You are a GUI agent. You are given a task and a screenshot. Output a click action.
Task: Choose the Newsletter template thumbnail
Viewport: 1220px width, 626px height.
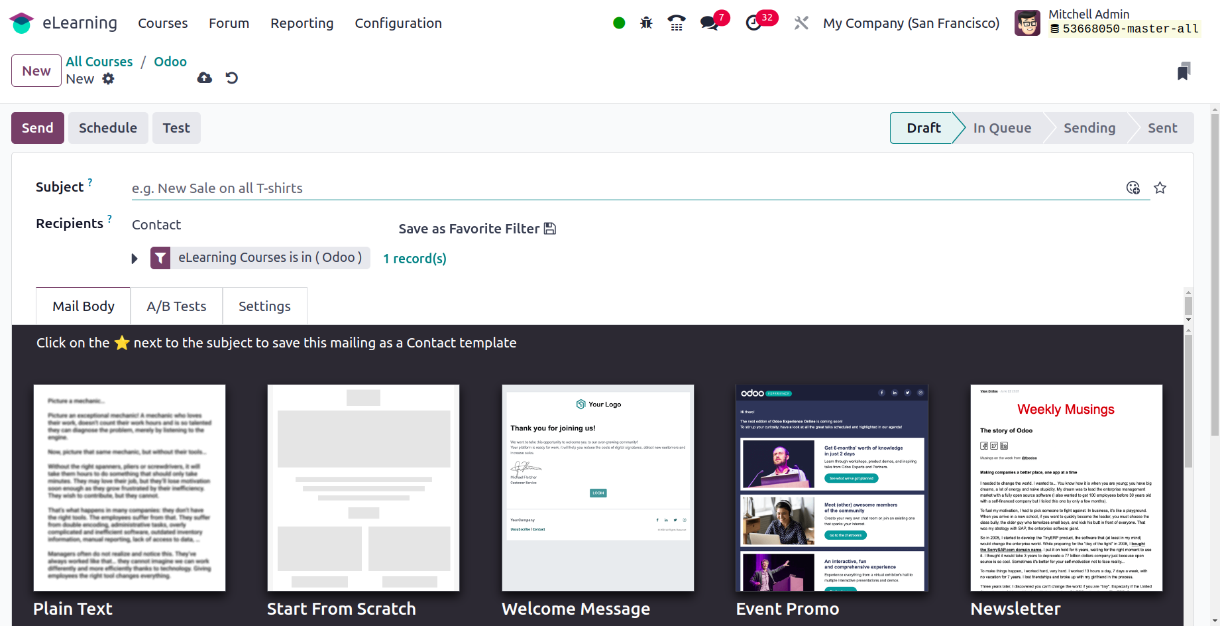point(1066,488)
